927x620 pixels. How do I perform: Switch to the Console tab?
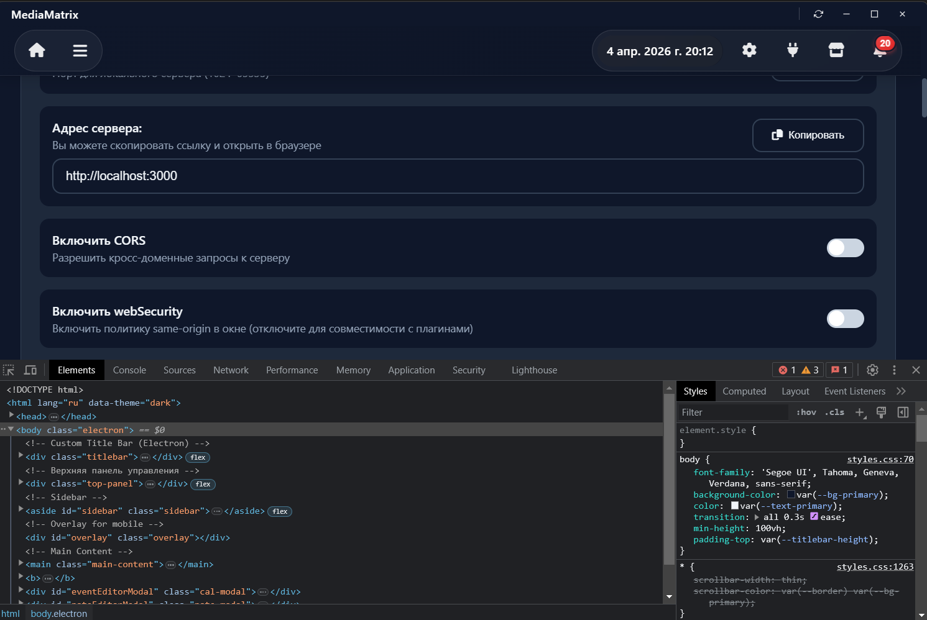click(x=129, y=370)
